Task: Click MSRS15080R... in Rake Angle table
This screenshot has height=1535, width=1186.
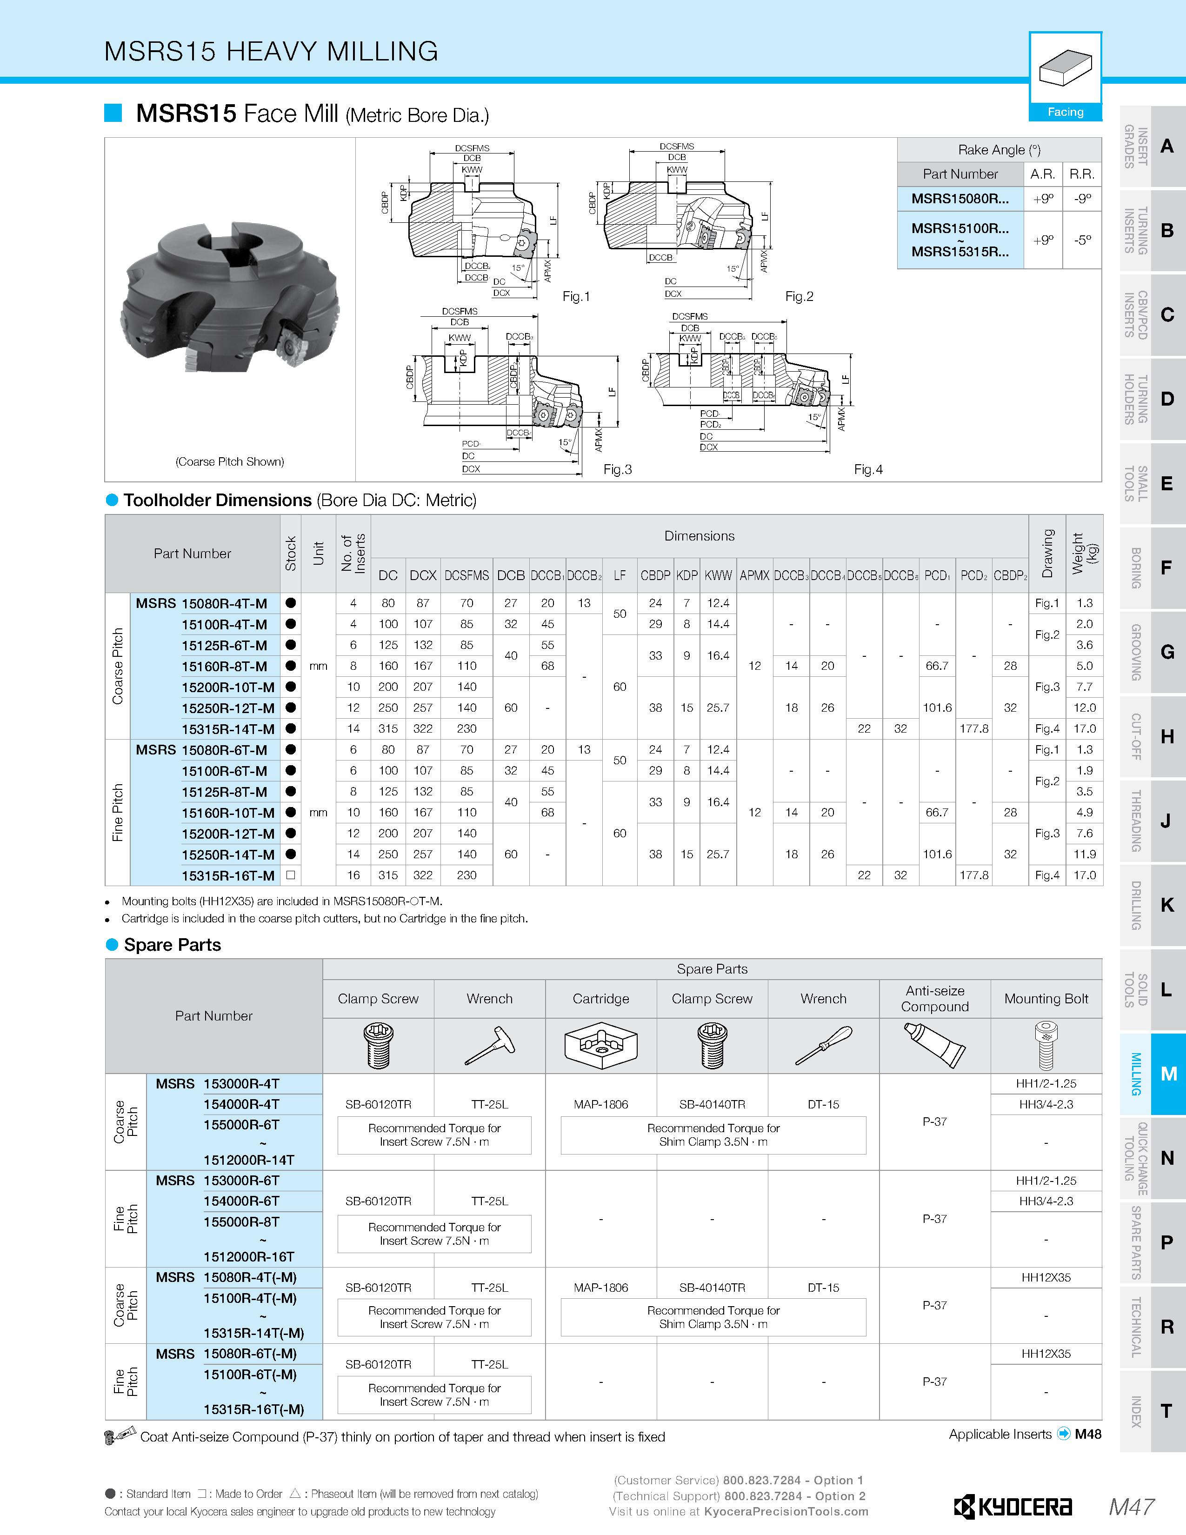Action: click(x=960, y=198)
